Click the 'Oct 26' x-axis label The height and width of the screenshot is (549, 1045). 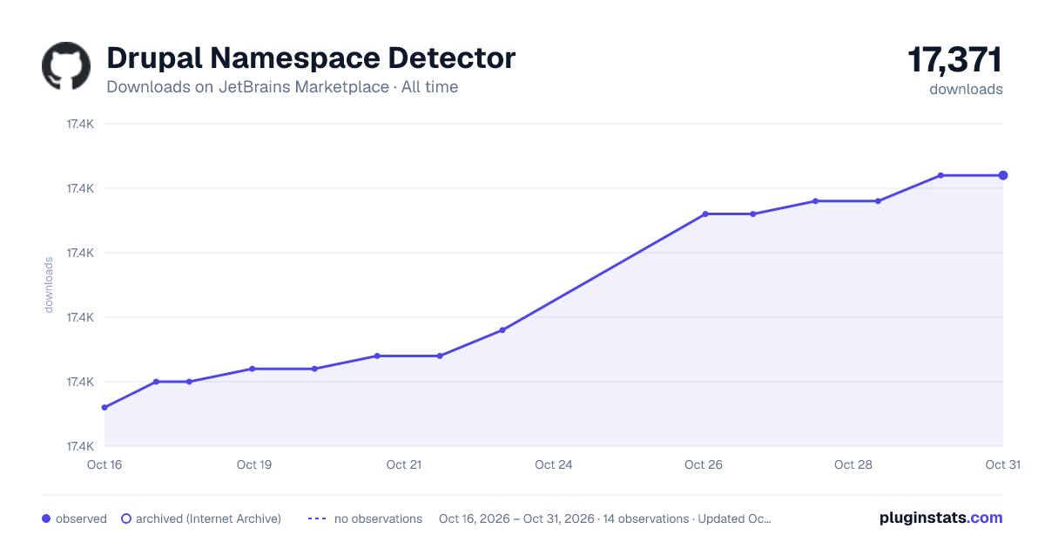pyautogui.click(x=704, y=464)
